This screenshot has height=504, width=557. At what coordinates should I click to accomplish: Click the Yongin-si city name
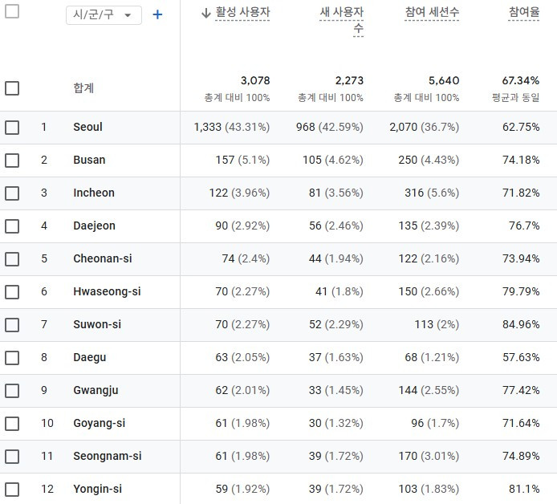97,489
